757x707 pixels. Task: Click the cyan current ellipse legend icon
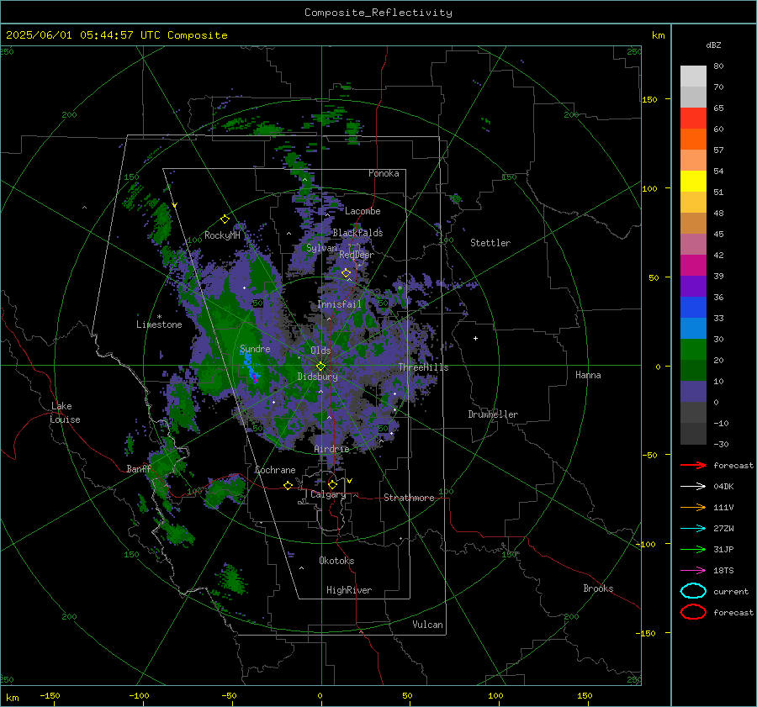pos(693,591)
